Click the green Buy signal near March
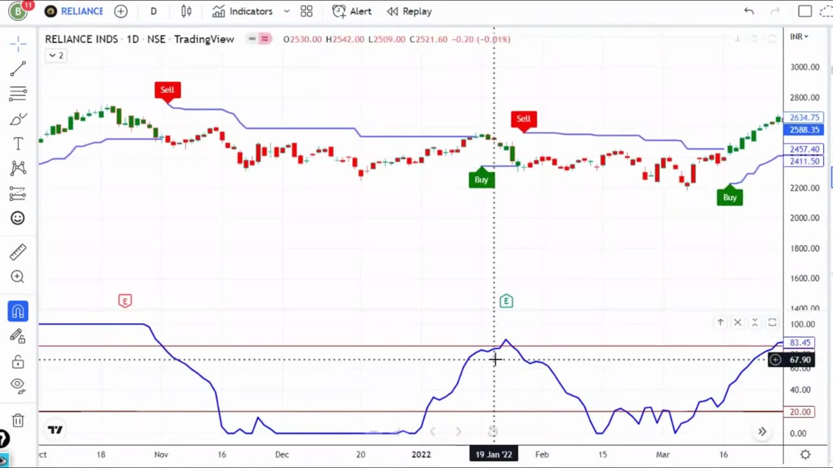Image resolution: width=833 pixels, height=468 pixels. [x=730, y=196]
